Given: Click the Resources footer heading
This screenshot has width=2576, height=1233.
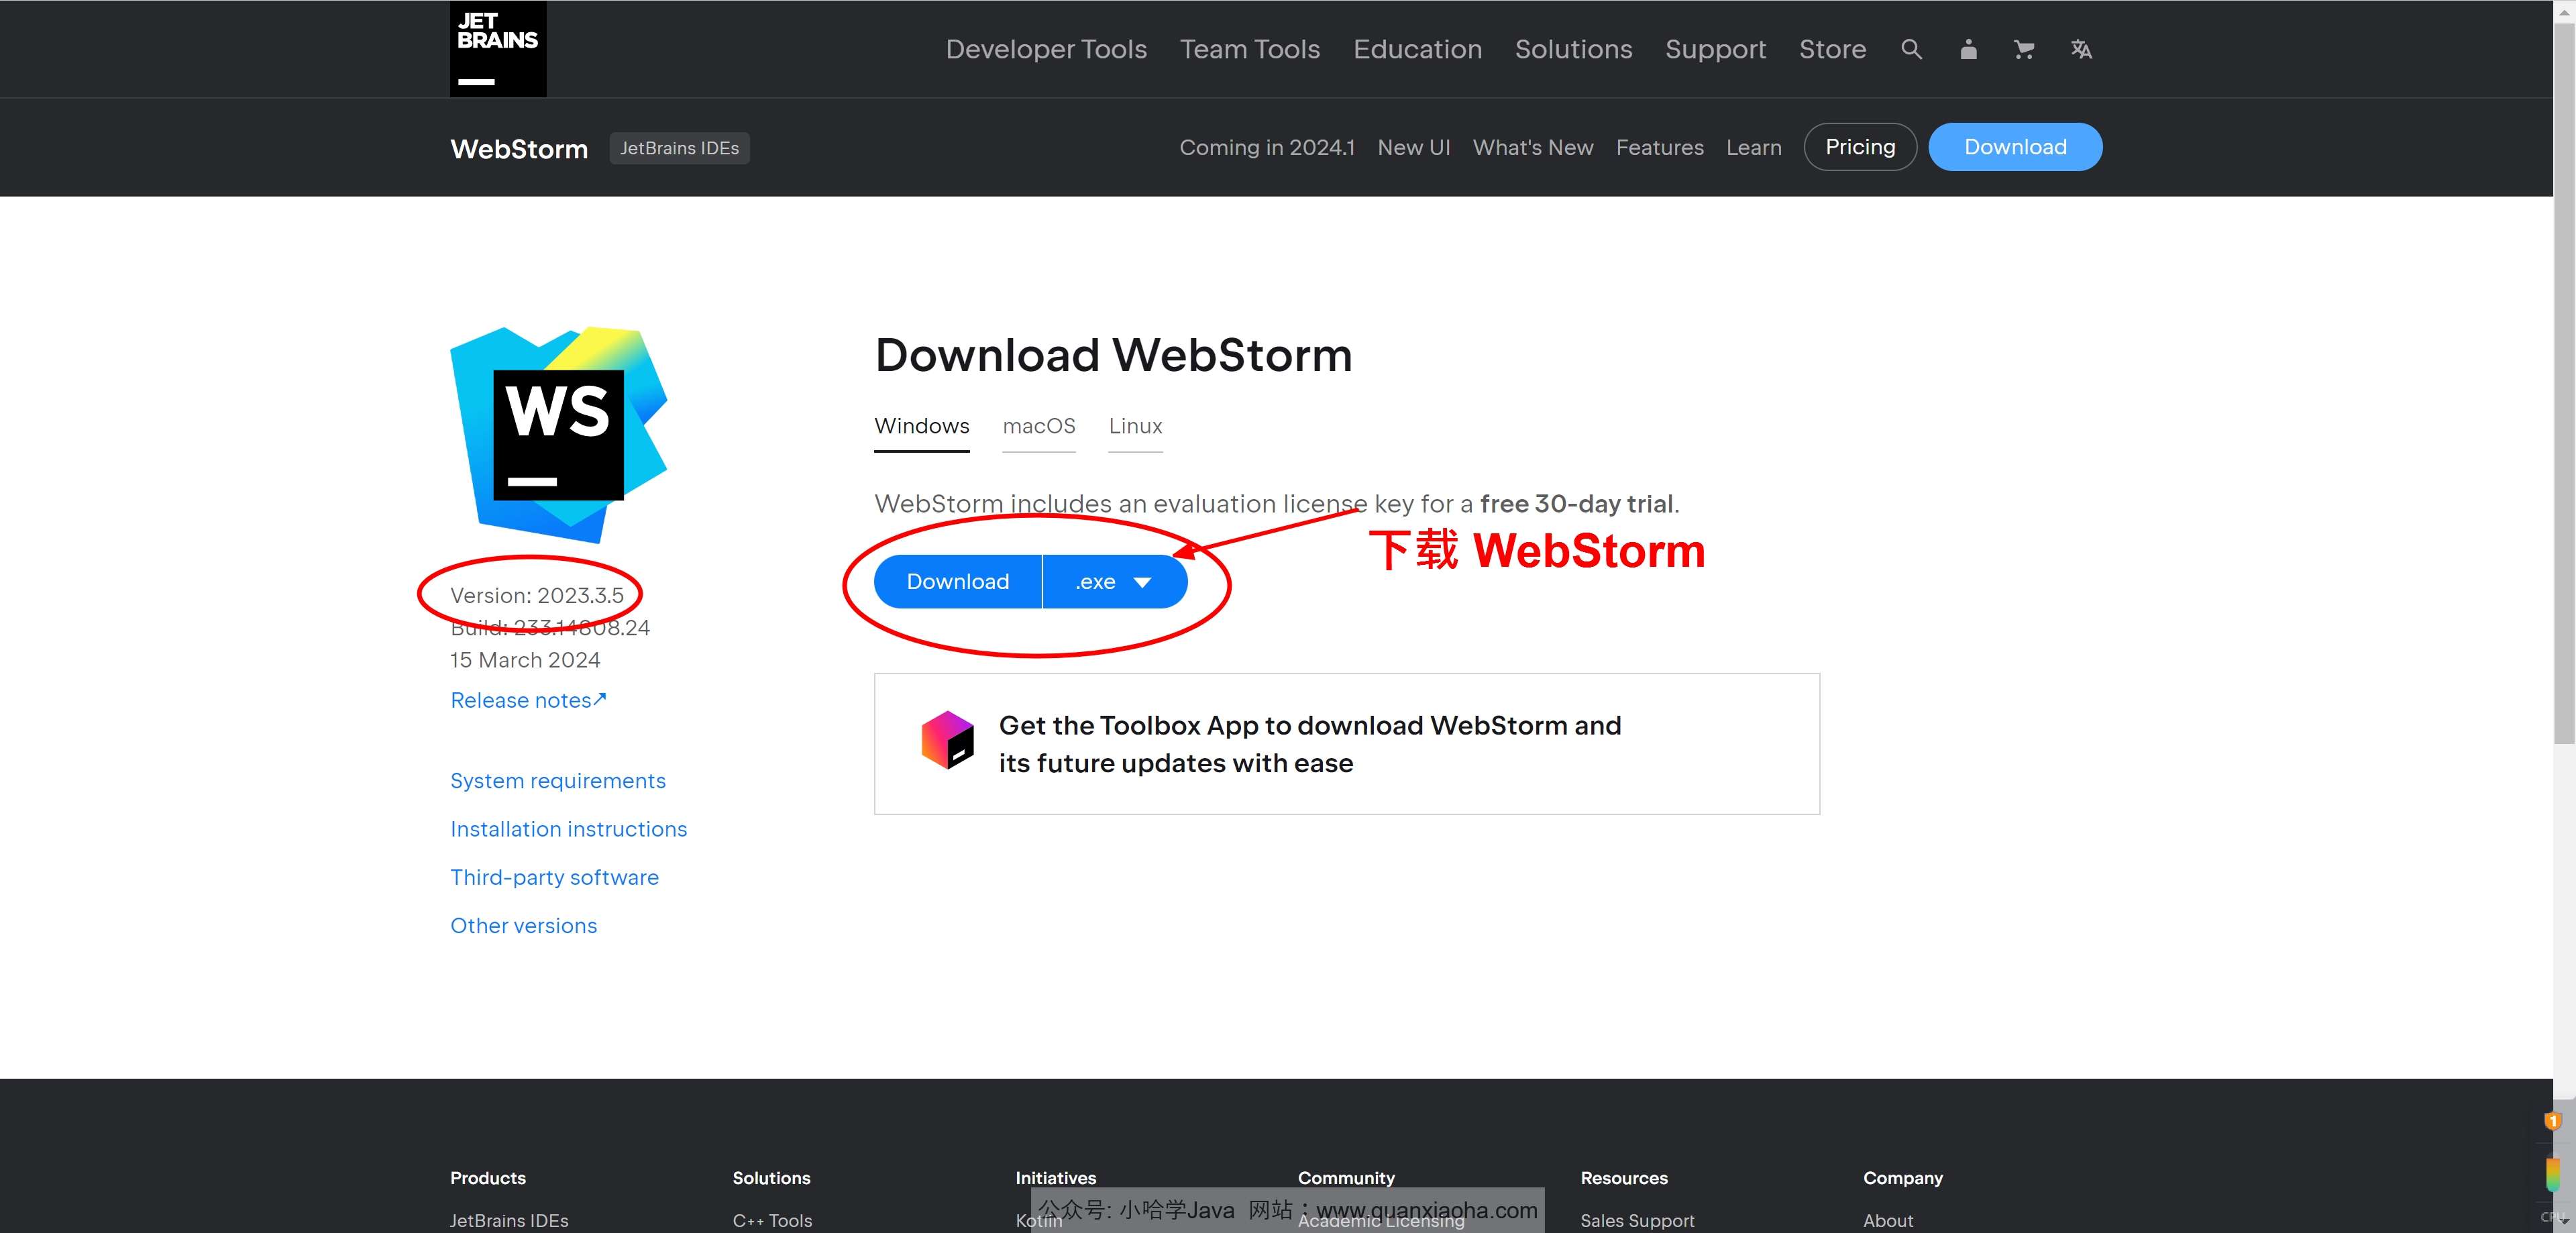Looking at the screenshot, I should (x=1624, y=1178).
